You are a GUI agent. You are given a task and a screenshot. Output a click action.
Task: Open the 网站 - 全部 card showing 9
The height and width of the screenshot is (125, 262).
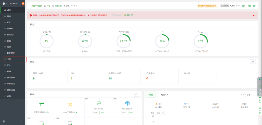point(47,76)
